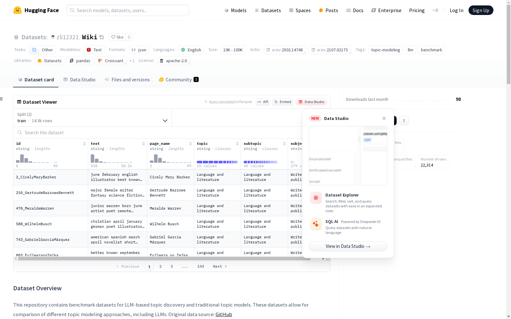Jump to page 143 of the dataset
Image resolution: width=511 pixels, height=319 pixels.
(x=201, y=266)
